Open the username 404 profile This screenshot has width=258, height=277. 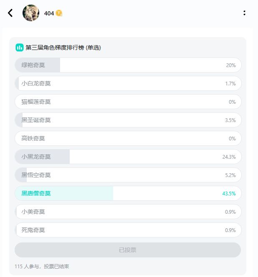click(x=49, y=13)
